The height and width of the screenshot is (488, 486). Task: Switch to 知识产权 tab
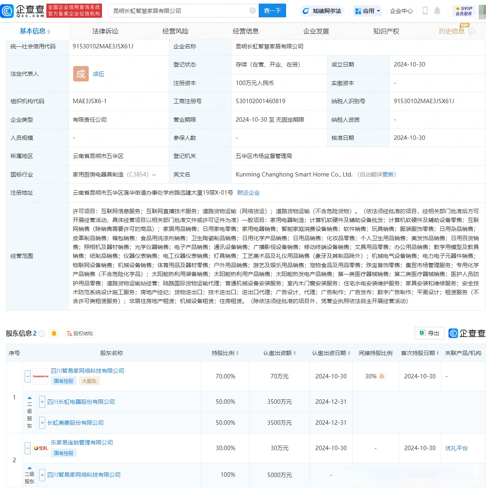point(386,31)
